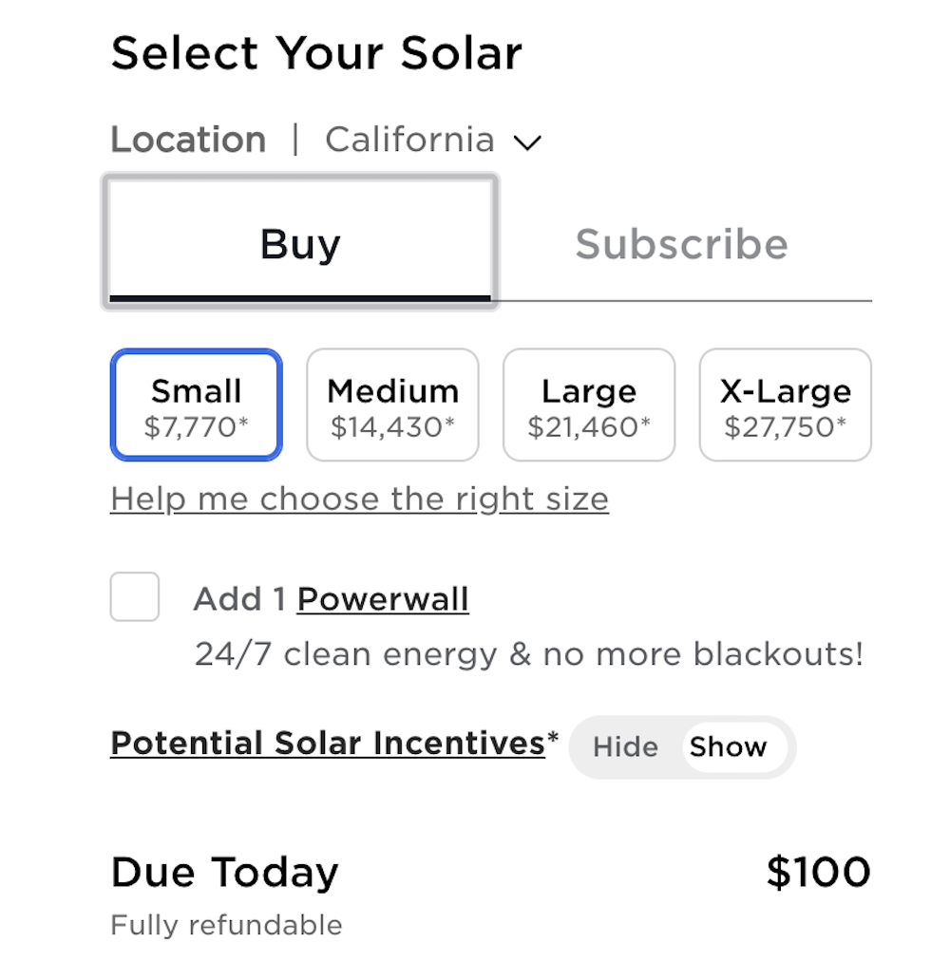Click the Select Your Solar heading
The width and height of the screenshot is (950, 980).
coord(316,52)
